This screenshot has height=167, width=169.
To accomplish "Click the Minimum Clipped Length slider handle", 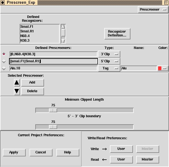I will (53, 110).
